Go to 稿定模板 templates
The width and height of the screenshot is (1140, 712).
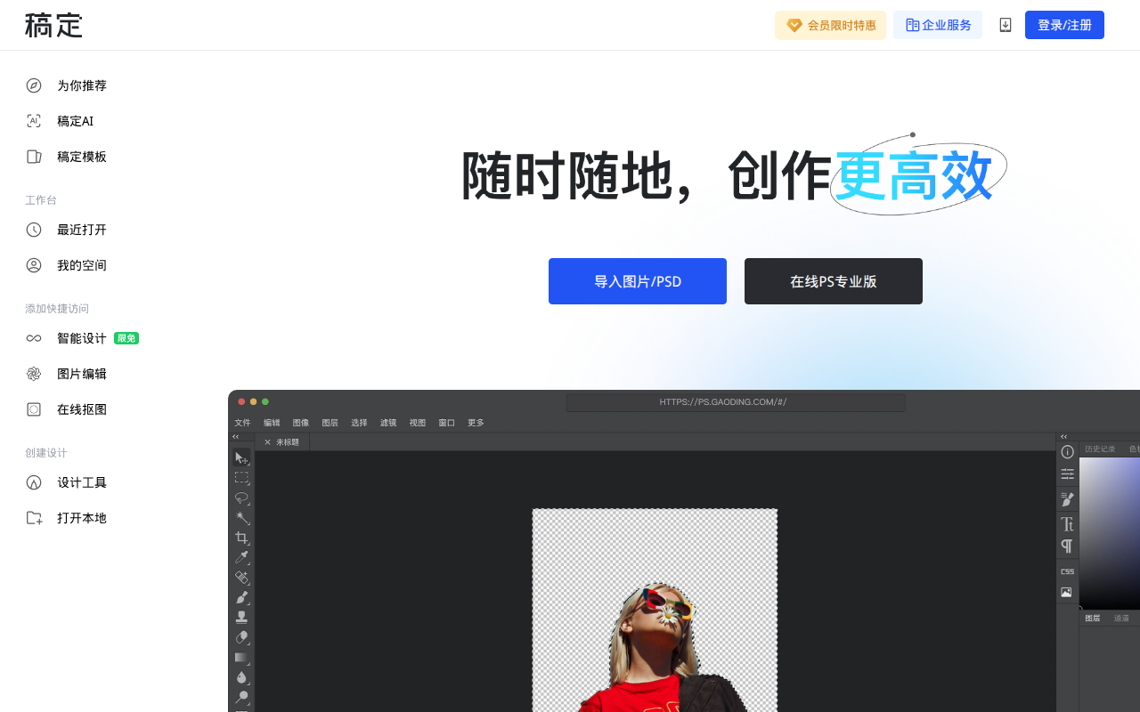(x=81, y=157)
